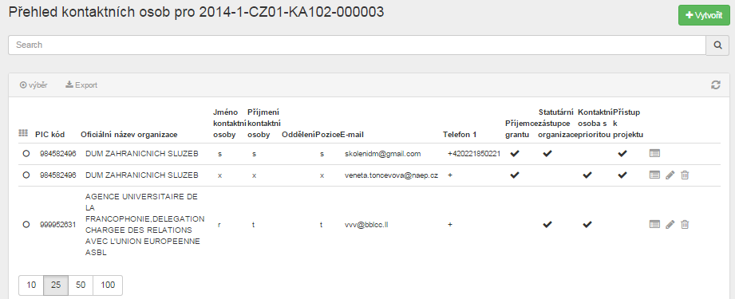Viewport: 735px width, 299px height.
Task: Select the veneta.toncevova row radio button
Action: [26, 175]
